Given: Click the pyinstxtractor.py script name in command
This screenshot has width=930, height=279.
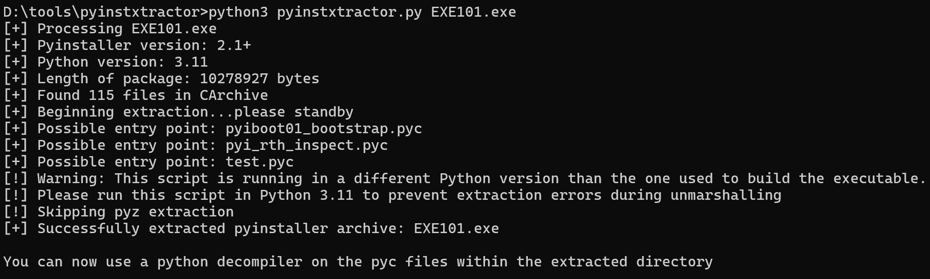Looking at the screenshot, I should point(349,12).
